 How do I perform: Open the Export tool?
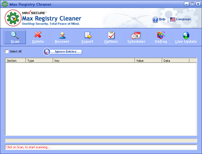[88, 37]
